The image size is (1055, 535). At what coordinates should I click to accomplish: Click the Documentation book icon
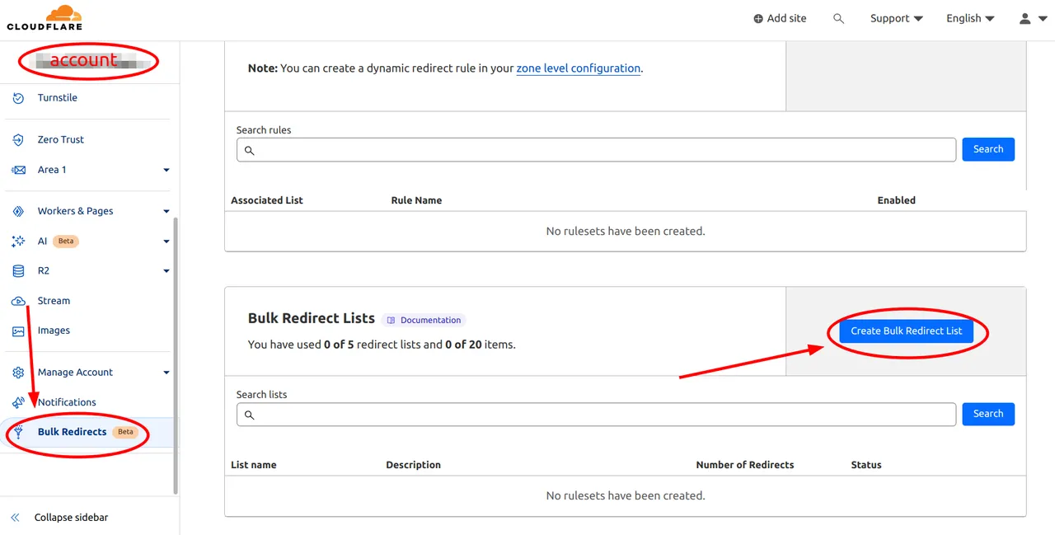tap(391, 320)
